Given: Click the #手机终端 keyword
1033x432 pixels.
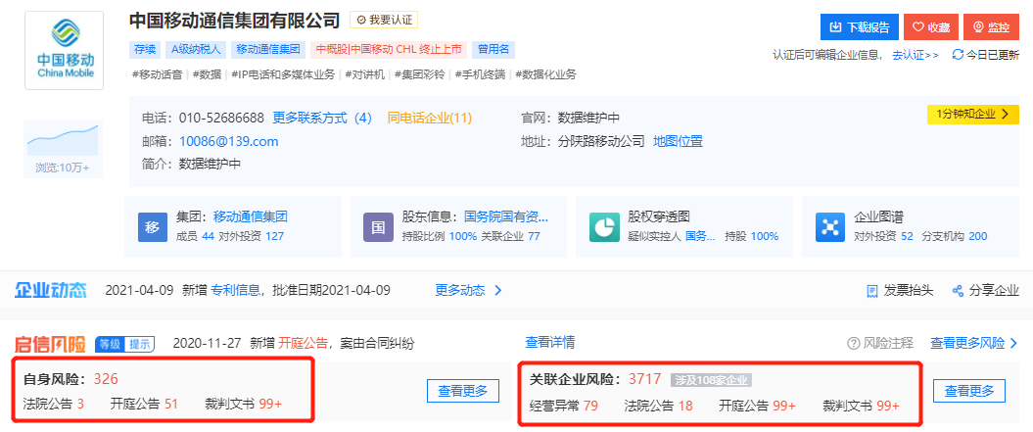Looking at the screenshot, I should point(481,74).
